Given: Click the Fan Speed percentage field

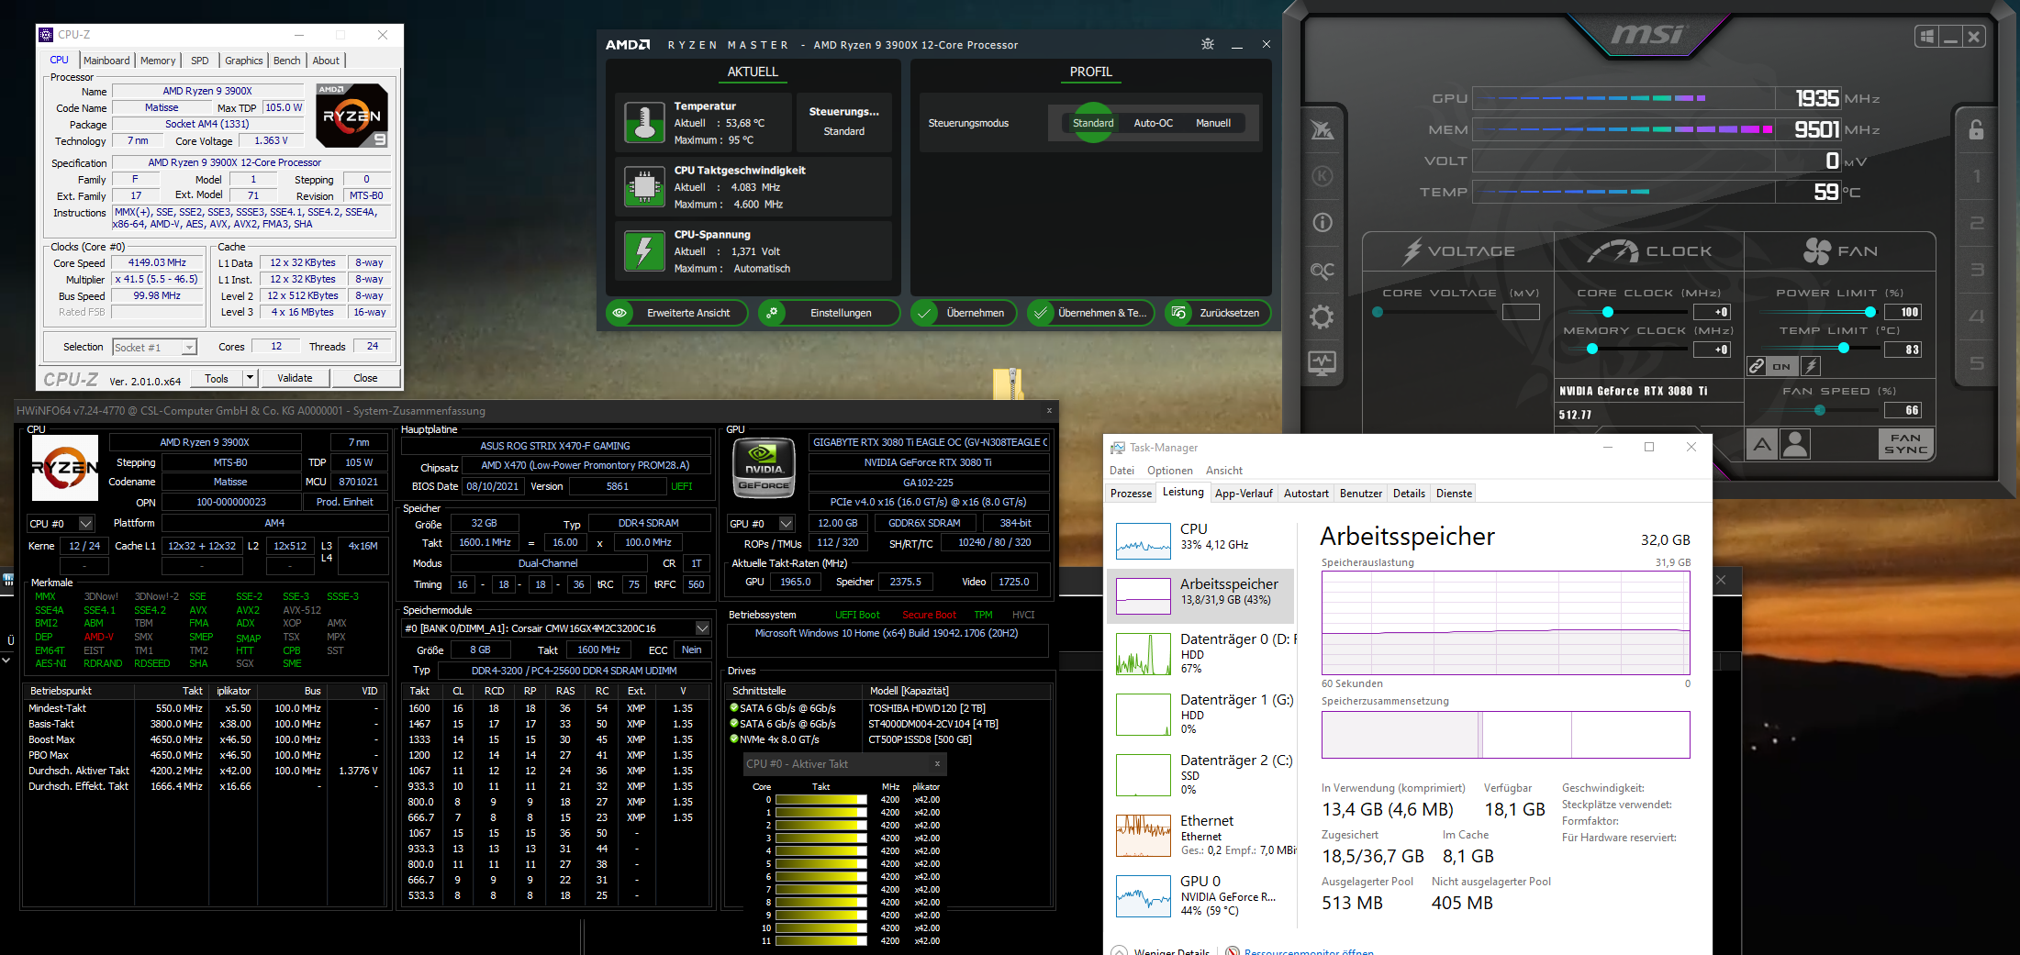Looking at the screenshot, I should (1903, 410).
